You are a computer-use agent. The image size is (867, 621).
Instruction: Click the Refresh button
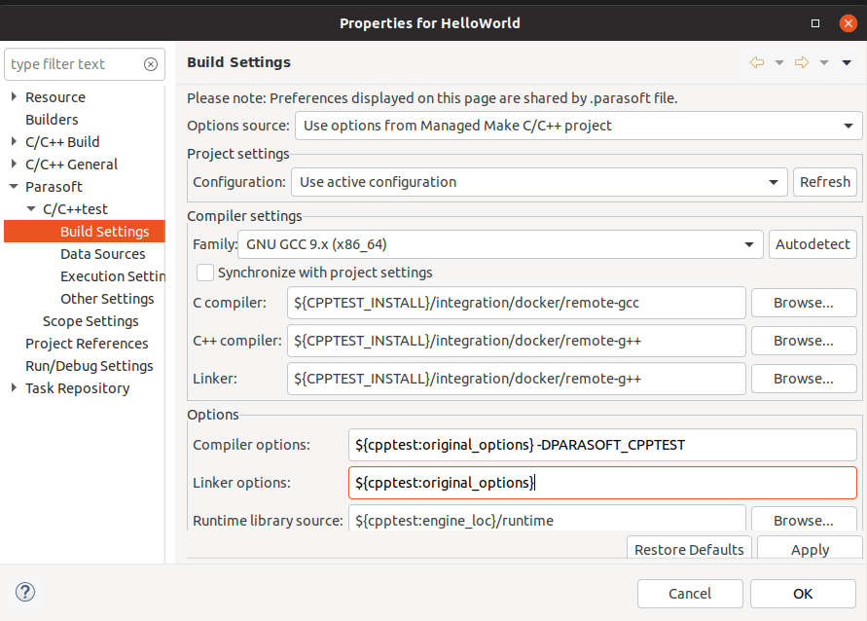[825, 182]
